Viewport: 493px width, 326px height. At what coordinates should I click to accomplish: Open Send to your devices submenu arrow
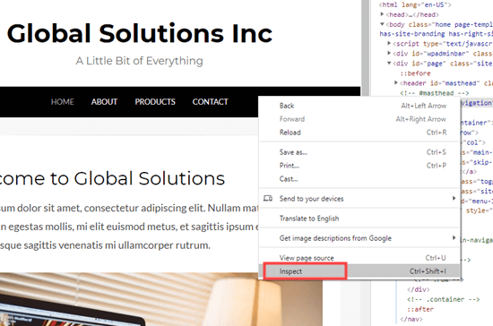tap(454, 198)
